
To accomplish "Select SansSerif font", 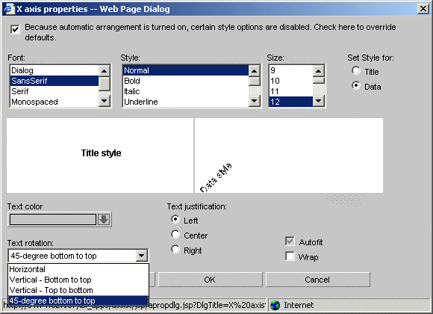I will click(54, 81).
